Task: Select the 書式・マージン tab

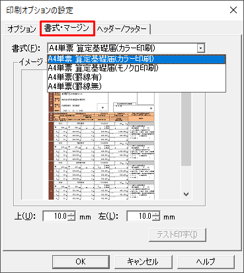Action: (67, 28)
